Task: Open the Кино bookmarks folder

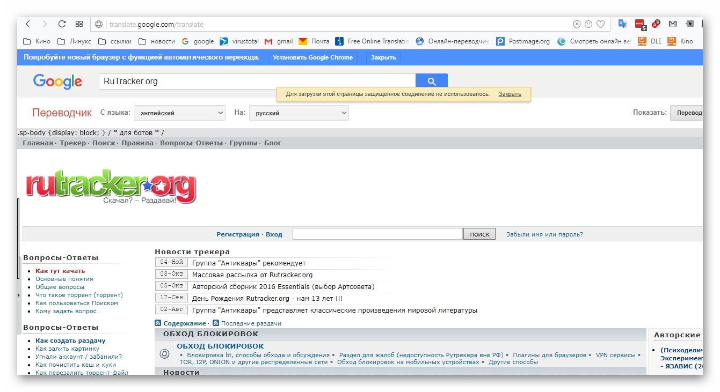Action: (x=37, y=41)
